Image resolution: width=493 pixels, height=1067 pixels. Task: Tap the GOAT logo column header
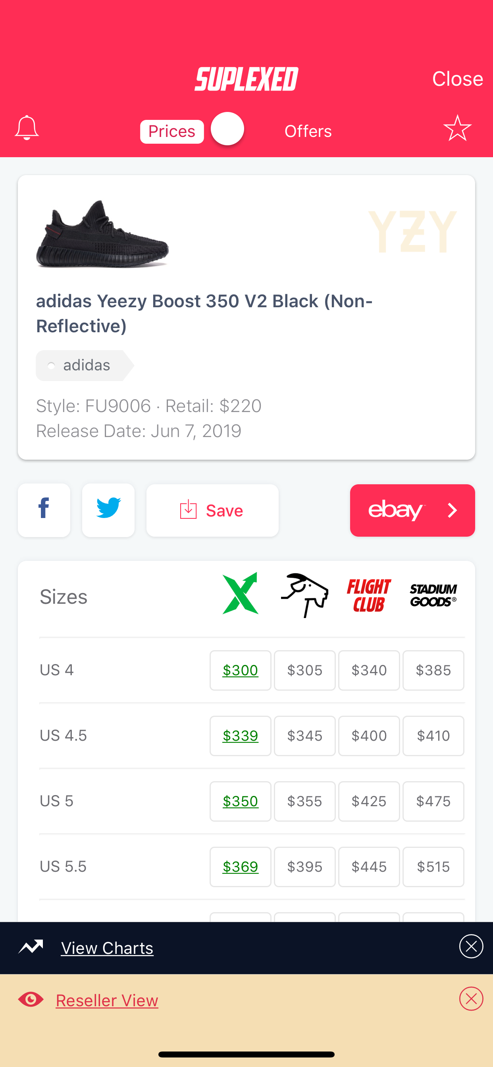tap(304, 595)
